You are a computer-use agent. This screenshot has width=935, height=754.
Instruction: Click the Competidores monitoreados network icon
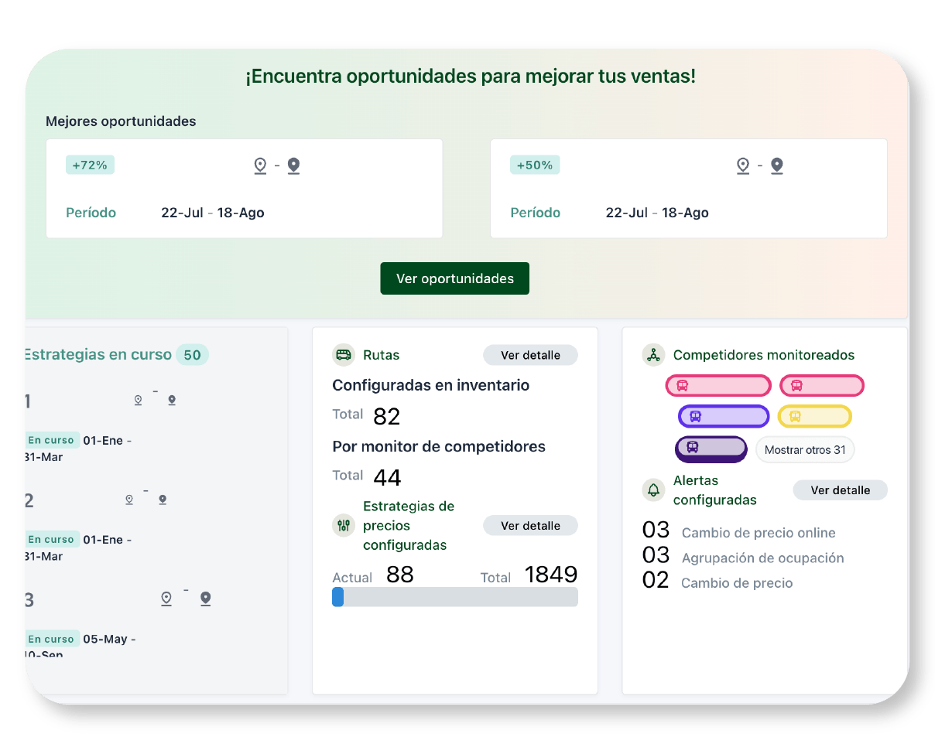[654, 355]
